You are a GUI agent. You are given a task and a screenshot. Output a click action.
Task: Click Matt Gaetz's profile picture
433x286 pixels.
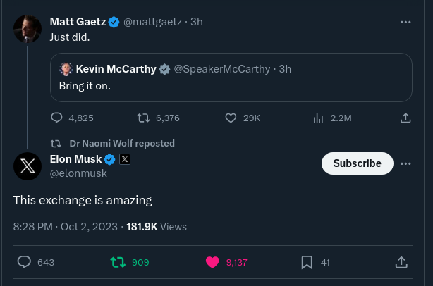[x=28, y=29]
